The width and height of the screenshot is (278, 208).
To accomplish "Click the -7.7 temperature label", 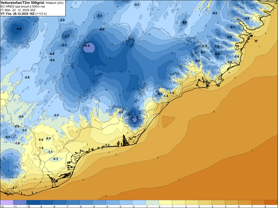I will [x=67, y=36].
